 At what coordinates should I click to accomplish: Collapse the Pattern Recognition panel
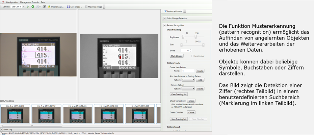click(x=165, y=25)
